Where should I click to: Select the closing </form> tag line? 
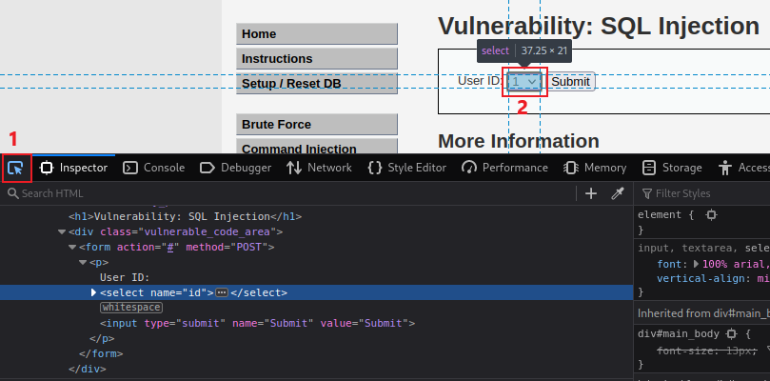tap(101, 353)
